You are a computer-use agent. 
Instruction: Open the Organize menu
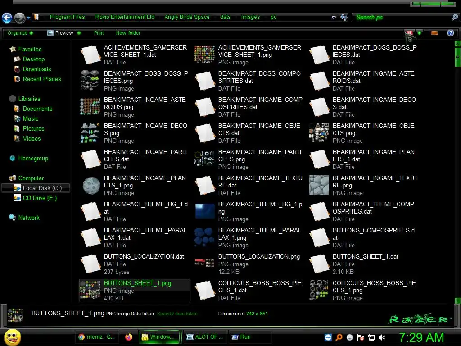click(20, 33)
